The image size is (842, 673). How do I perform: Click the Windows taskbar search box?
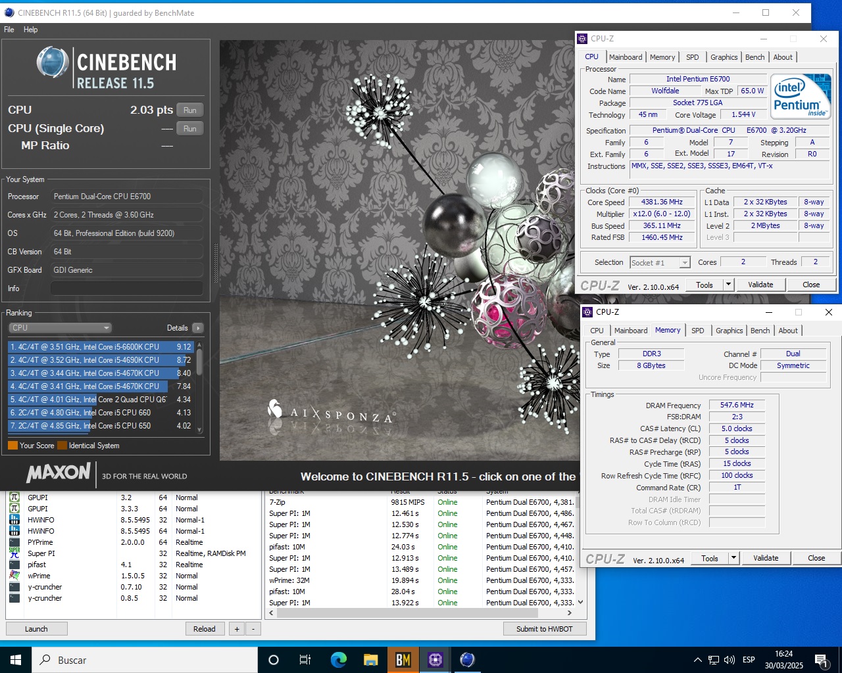145,660
